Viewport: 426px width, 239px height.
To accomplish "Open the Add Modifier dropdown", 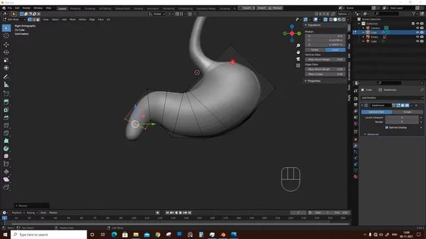I will tap(392, 98).
